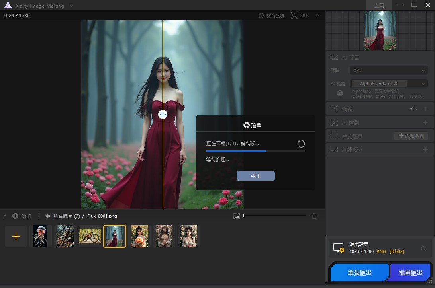Expand the 細調優化 section with plus
Screen dimensions: 435x288
tap(425, 150)
